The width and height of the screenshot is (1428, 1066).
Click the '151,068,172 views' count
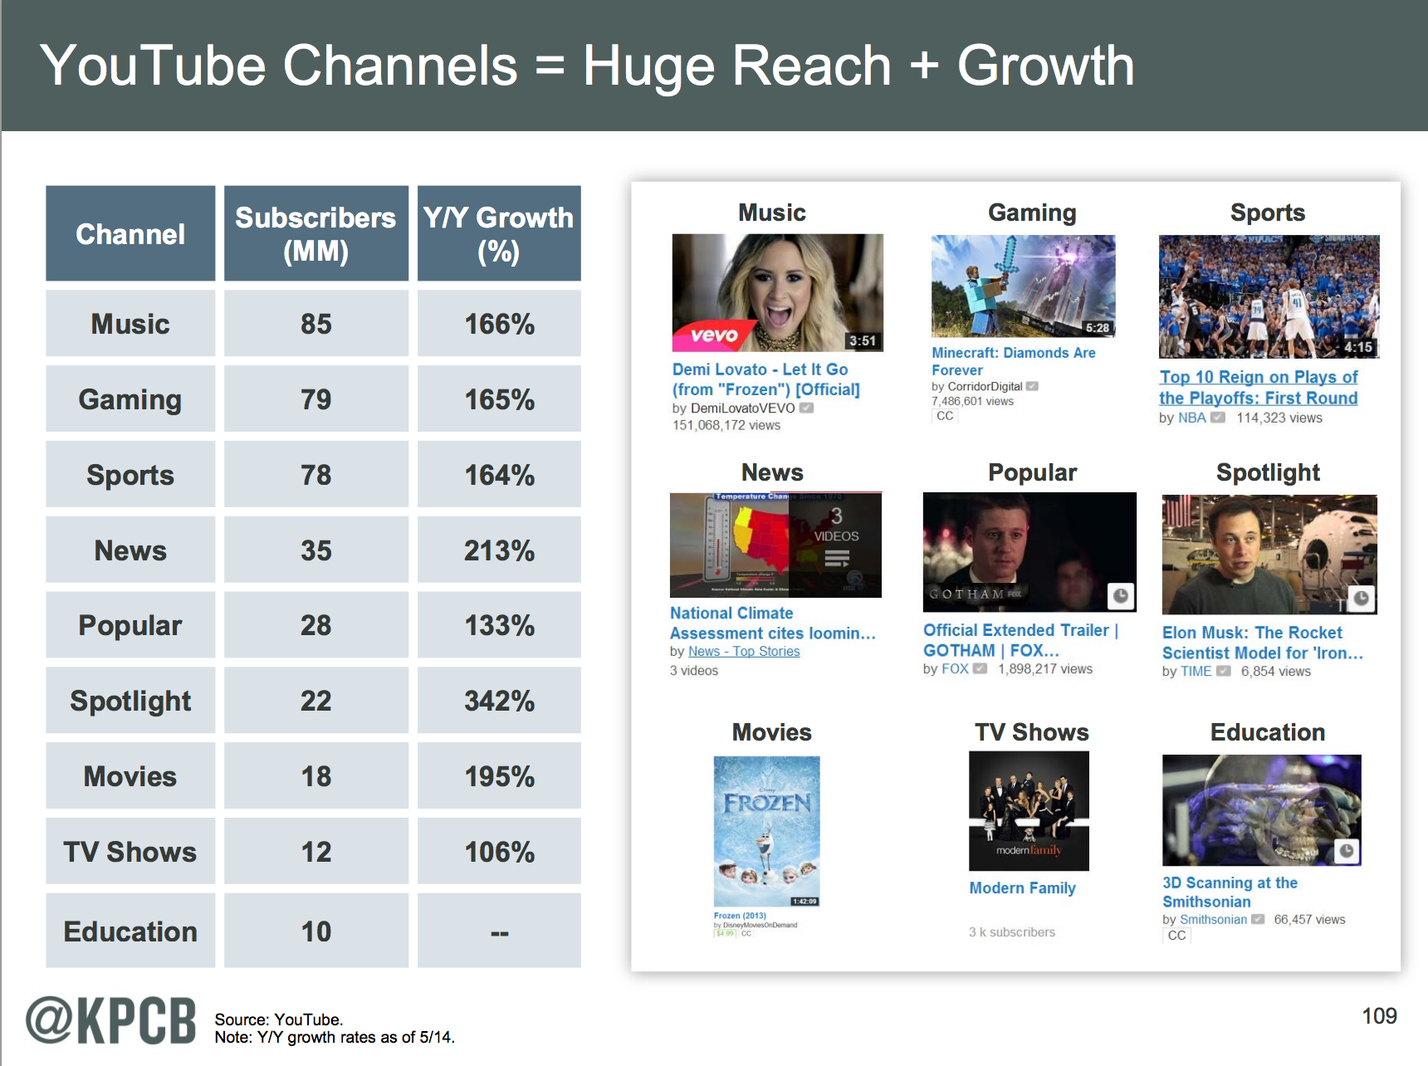[726, 425]
